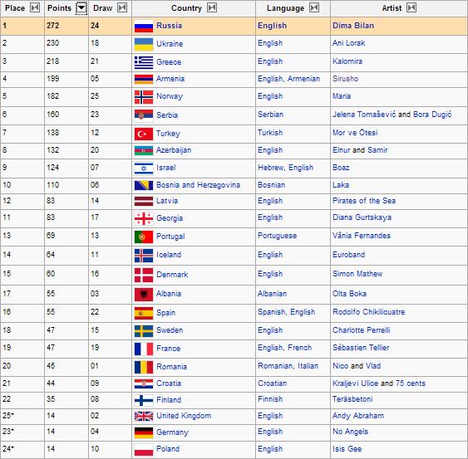The width and height of the screenshot is (468, 459).
Task: Follow the Armenian language link
Action: pyautogui.click(x=304, y=79)
